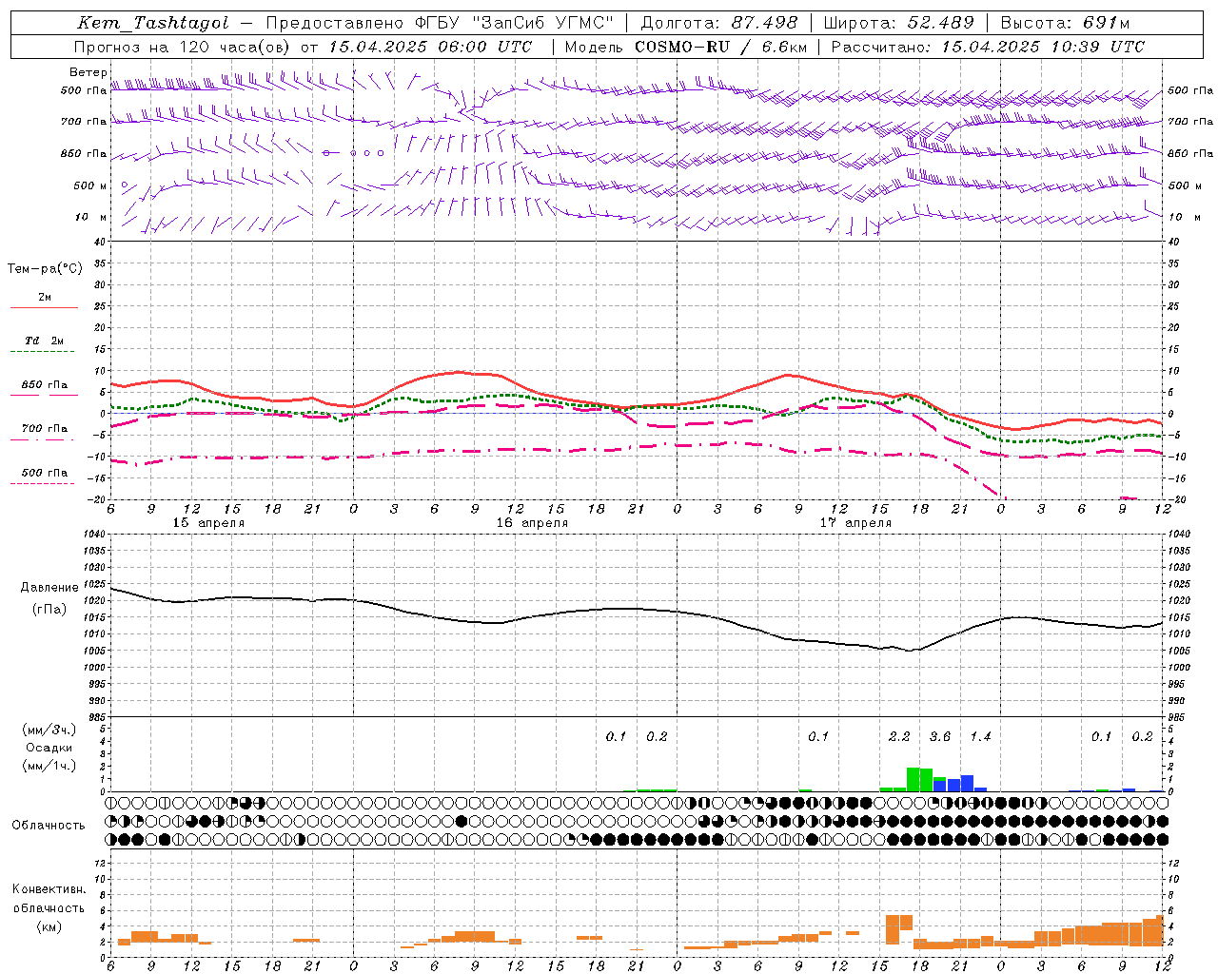Screen dimensions: 1218x974
Task: Select the Модель COSMO-RU / 6.6км label
Action: 684,47
